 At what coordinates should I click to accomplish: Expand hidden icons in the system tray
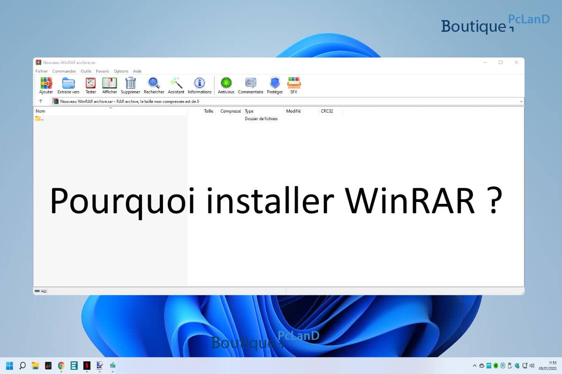[473, 366]
